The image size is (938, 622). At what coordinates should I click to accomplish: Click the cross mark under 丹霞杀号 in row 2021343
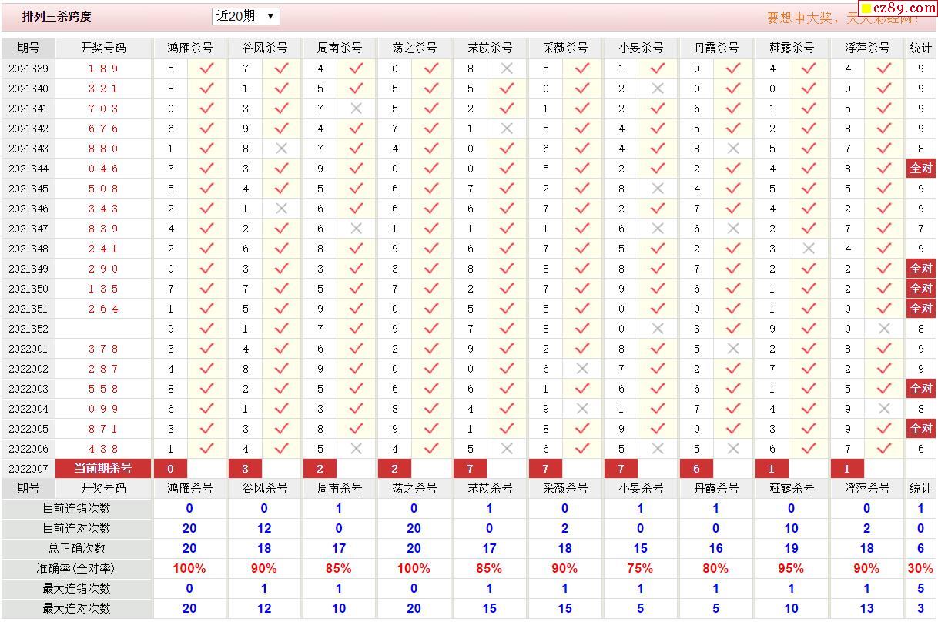click(733, 149)
